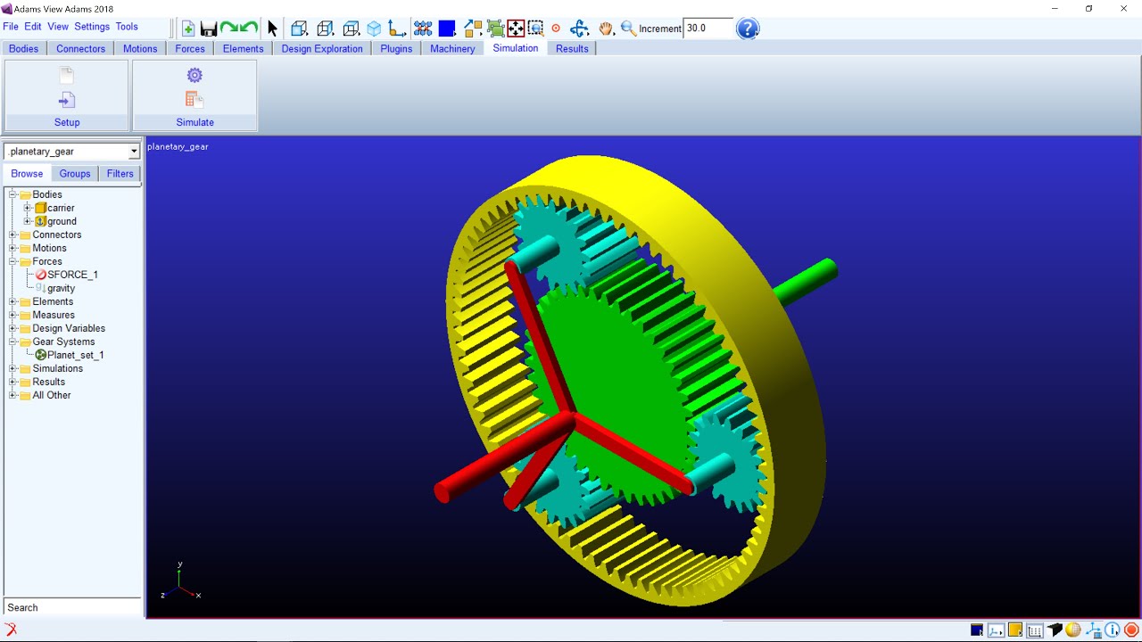The height and width of the screenshot is (642, 1142).
Task: Click the status bar window background color icon
Action: [978, 630]
